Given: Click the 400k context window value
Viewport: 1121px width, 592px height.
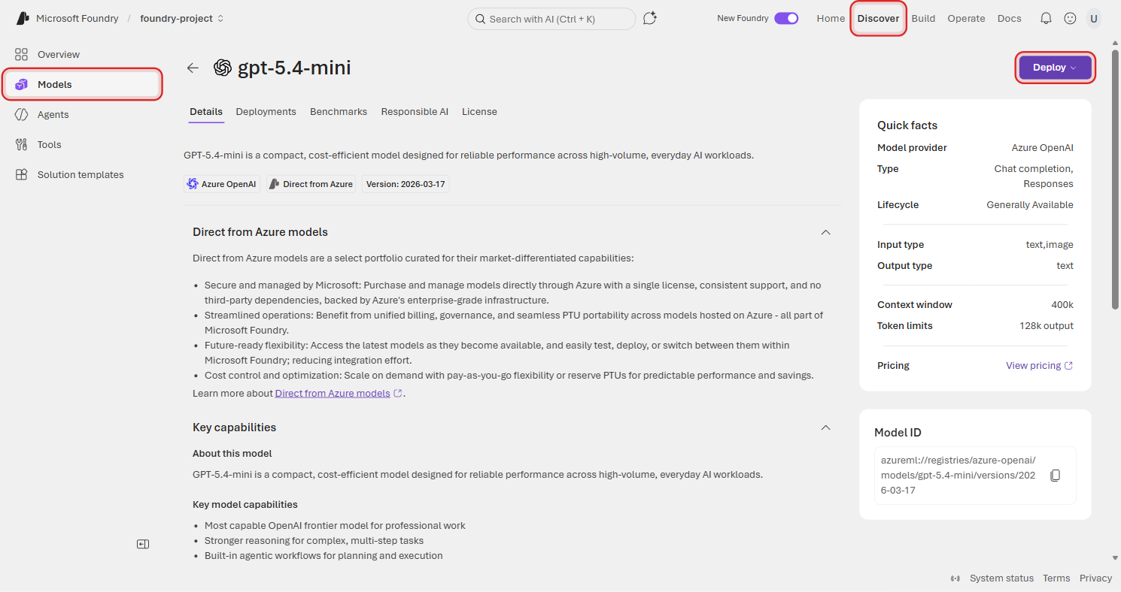Looking at the screenshot, I should (x=1062, y=305).
